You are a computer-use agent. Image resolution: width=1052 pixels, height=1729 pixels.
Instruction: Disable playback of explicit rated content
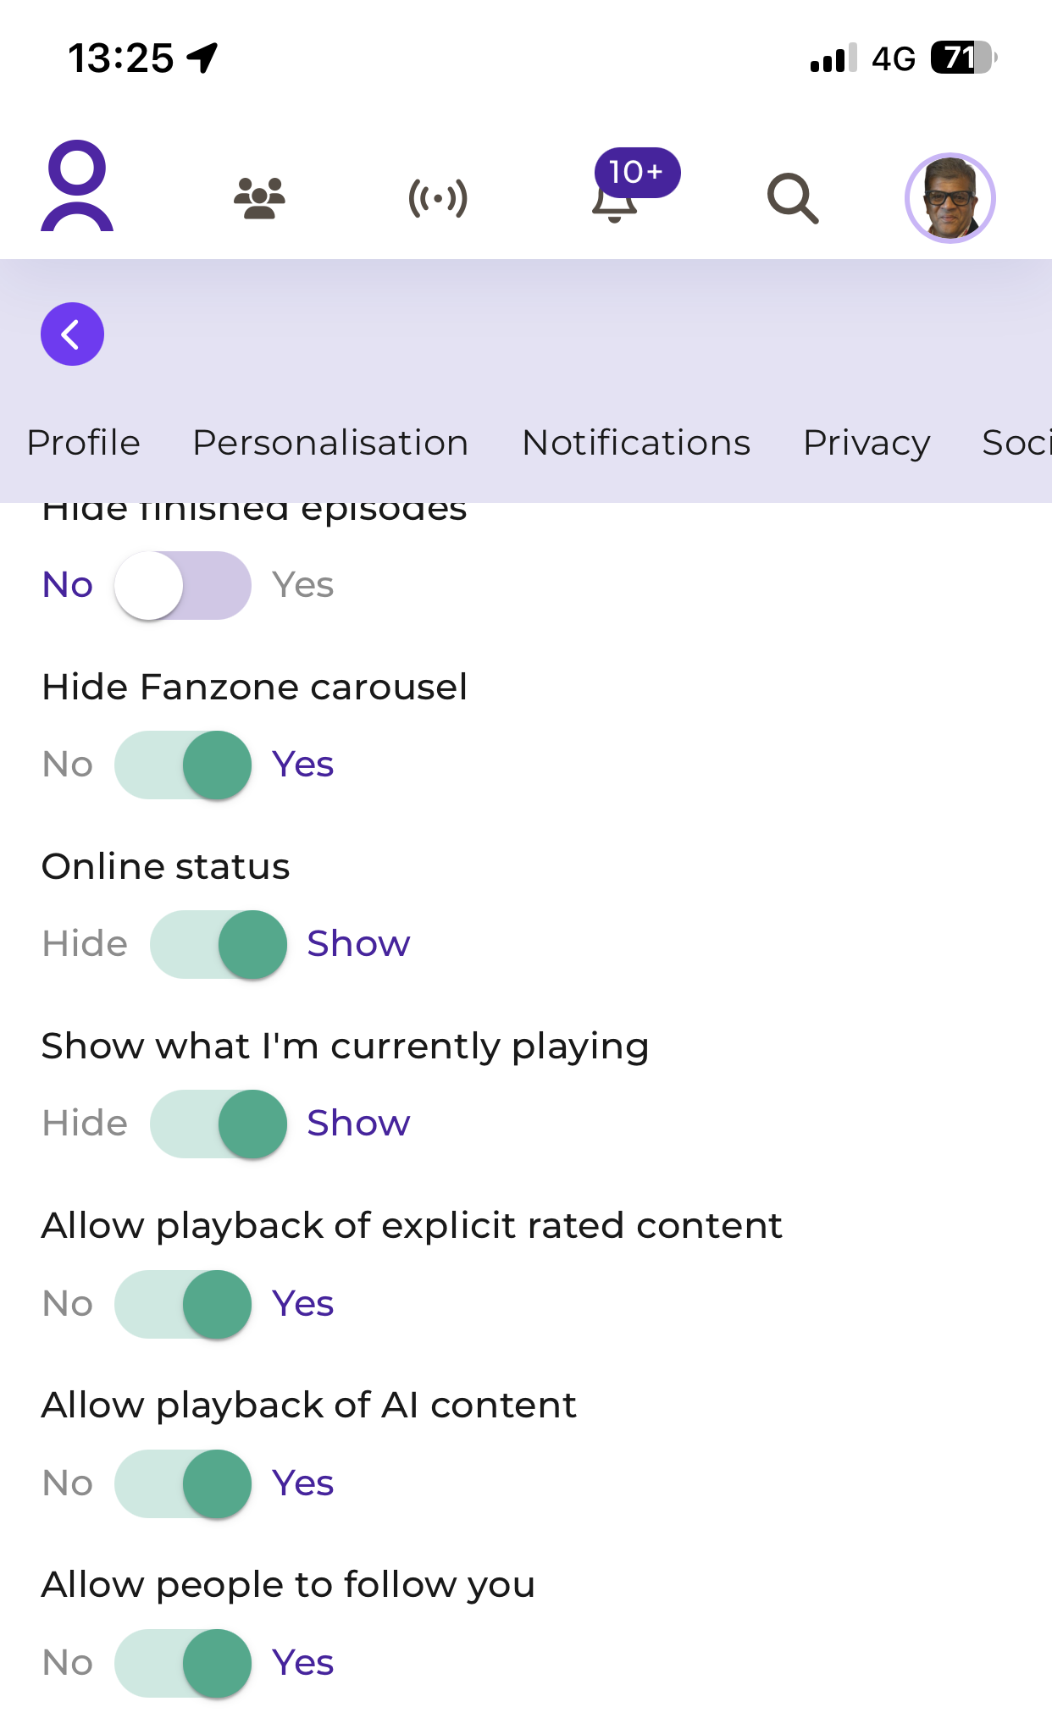tap(182, 1304)
